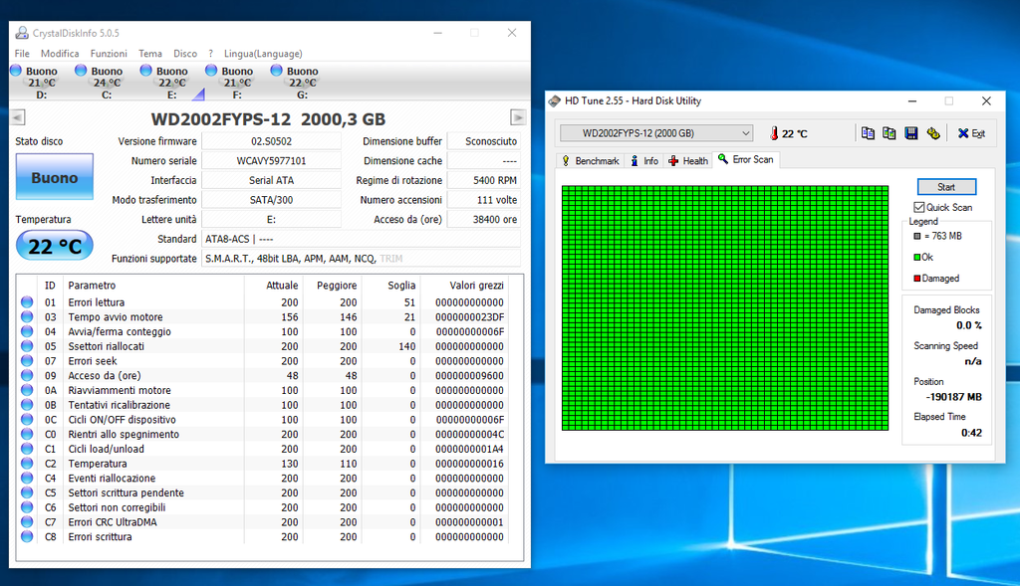Switch to the Health tab

tap(688, 160)
